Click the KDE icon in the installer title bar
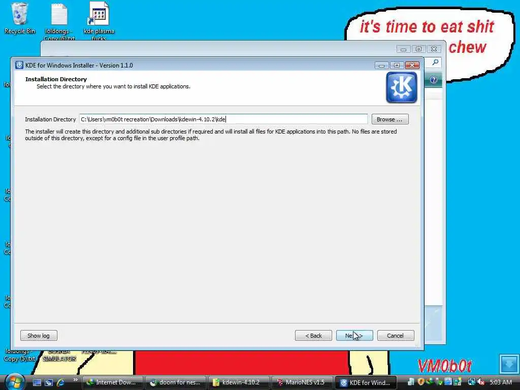The image size is (520, 390). coord(19,65)
